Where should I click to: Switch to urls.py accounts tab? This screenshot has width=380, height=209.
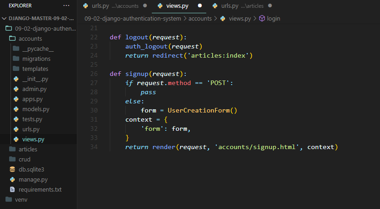(x=115, y=6)
